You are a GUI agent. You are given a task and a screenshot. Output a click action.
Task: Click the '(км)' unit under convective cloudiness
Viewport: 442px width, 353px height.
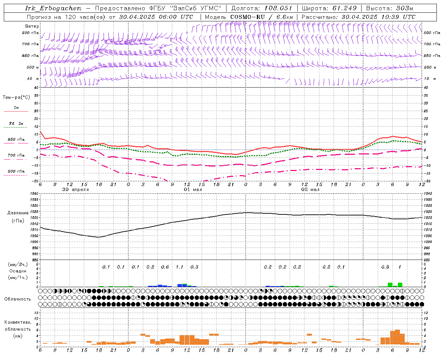18,336
